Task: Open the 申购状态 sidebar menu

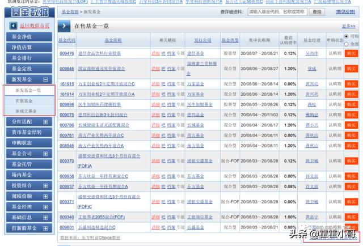Action: coord(29,143)
